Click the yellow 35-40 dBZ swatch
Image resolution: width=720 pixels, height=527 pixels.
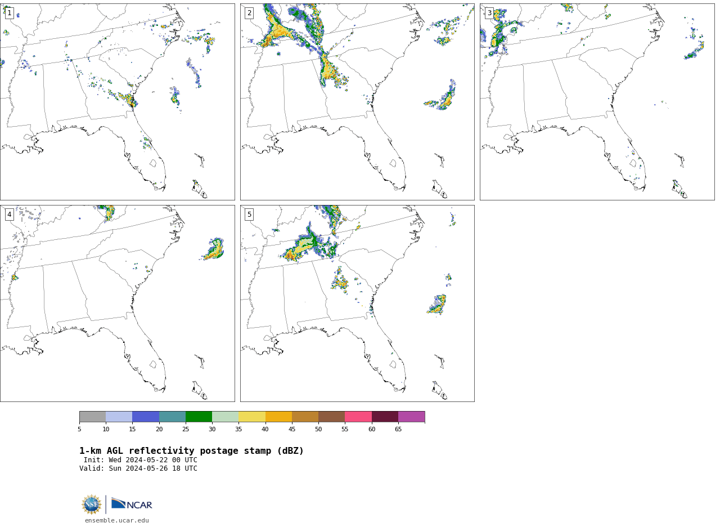click(252, 417)
